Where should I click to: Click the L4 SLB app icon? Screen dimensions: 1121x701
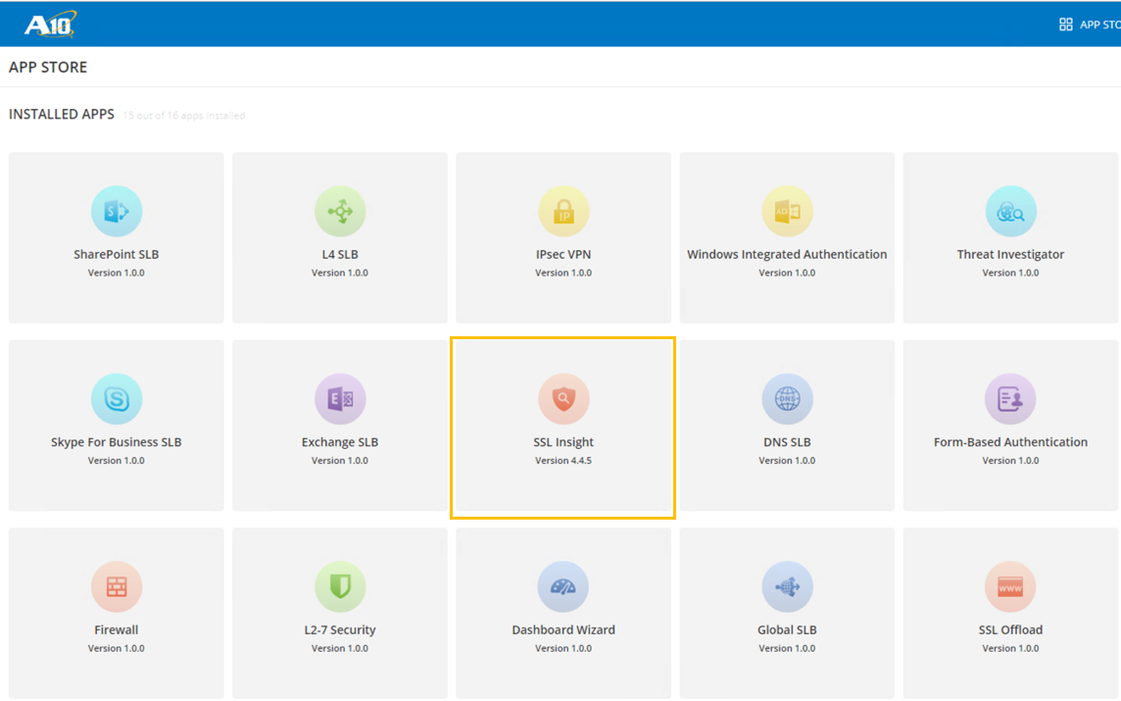click(340, 211)
